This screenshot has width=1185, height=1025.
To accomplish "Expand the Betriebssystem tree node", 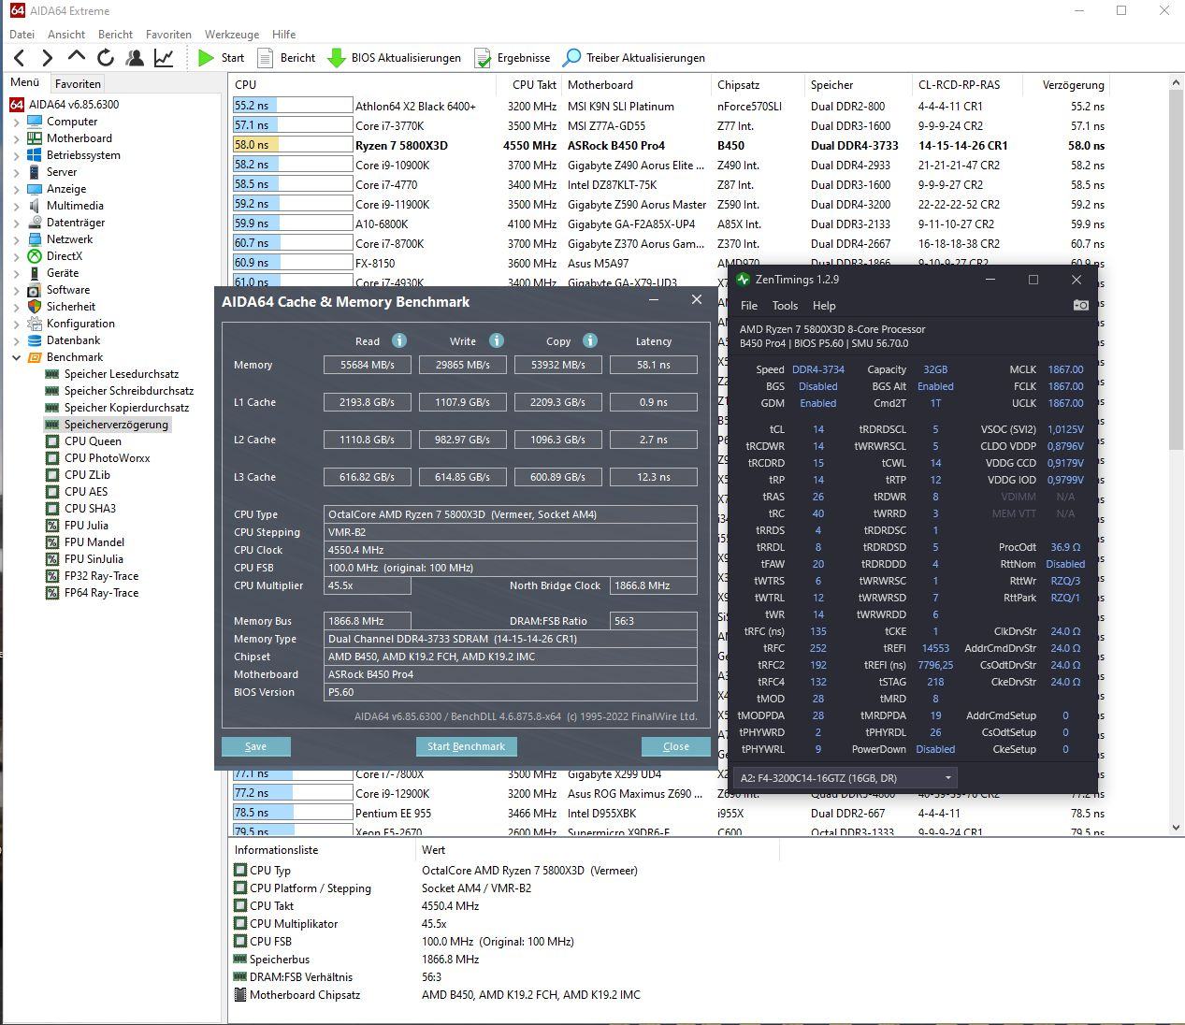I will (x=16, y=155).
